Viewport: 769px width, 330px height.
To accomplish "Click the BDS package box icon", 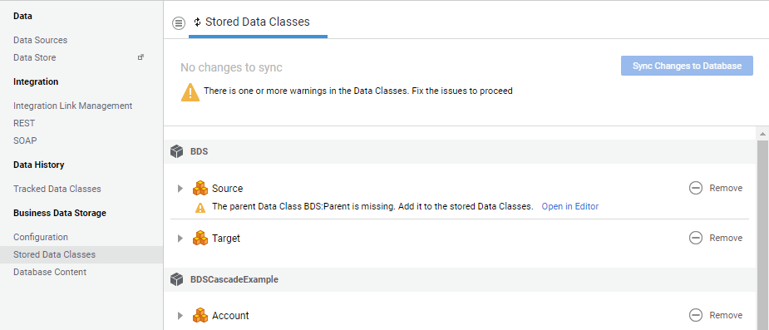I will (x=176, y=151).
